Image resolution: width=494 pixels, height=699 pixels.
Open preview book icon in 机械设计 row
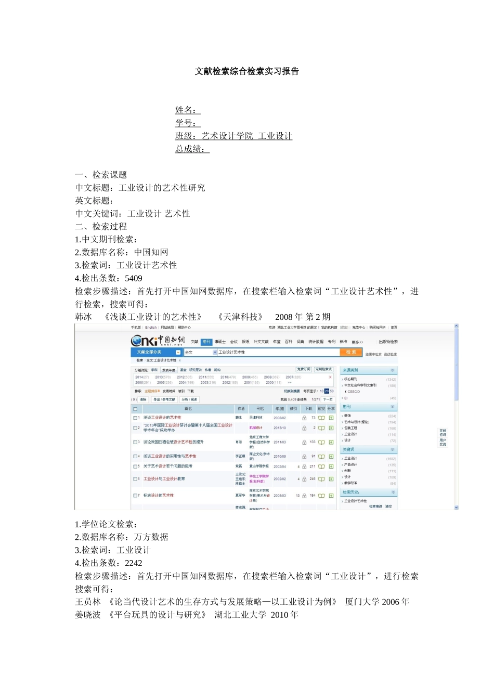click(321, 428)
